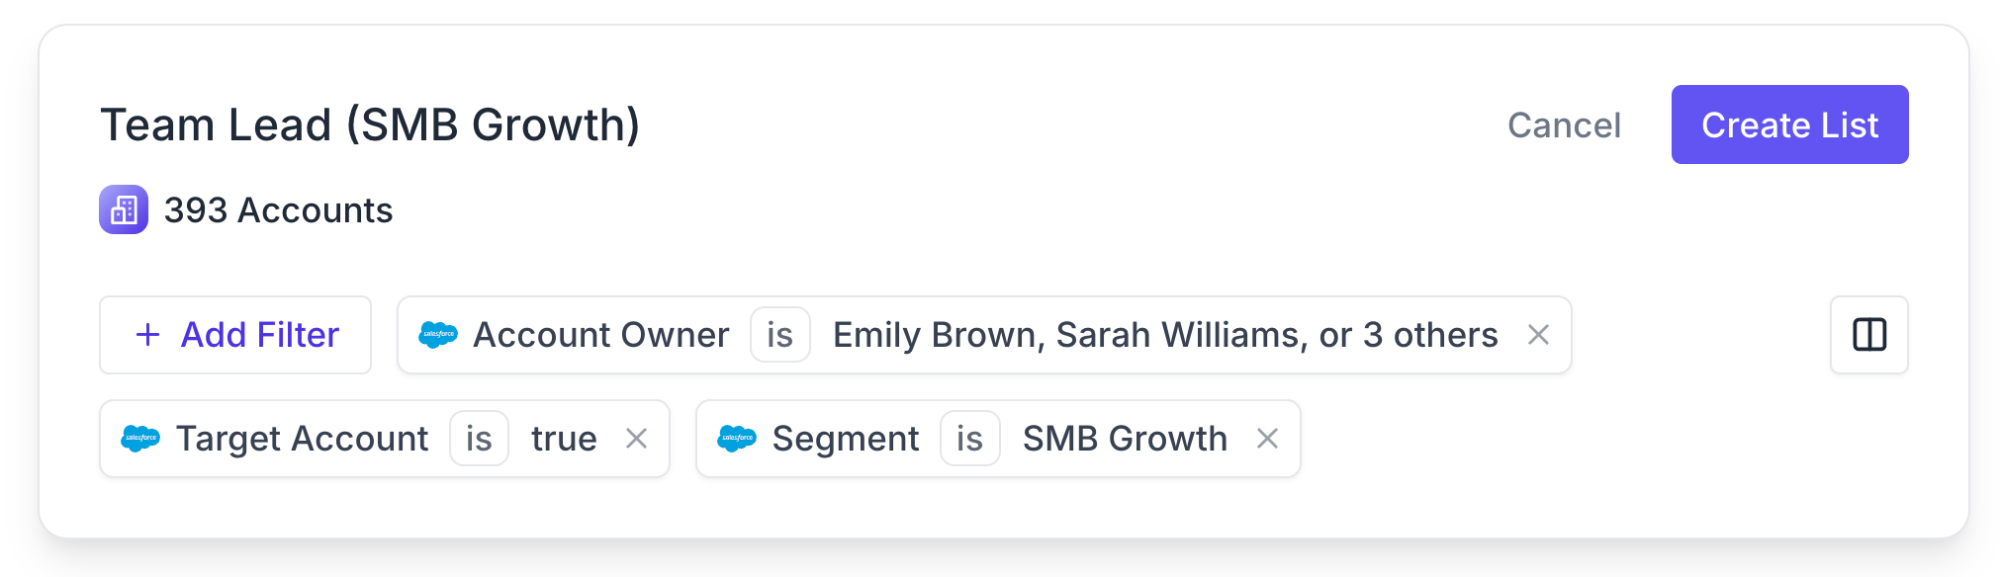The image size is (2000, 577).
Task: Open the 'is' operator dropdown on Account Owner
Action: tap(780, 335)
